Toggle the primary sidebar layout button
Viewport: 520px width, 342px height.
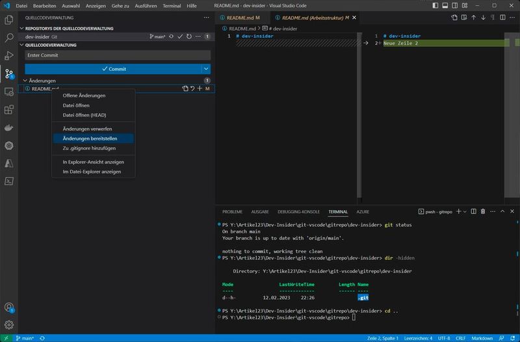[435, 6]
